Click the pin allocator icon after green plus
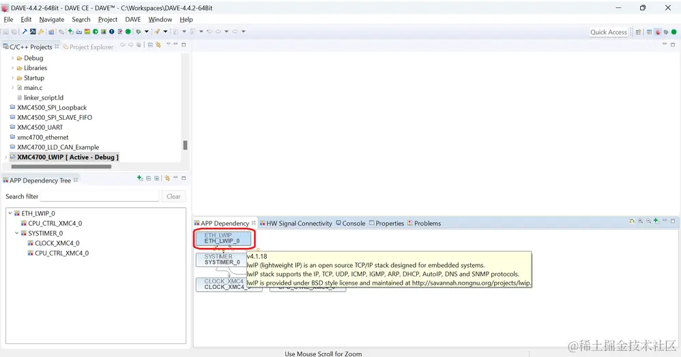This screenshot has width=681, height=357. (78, 31)
